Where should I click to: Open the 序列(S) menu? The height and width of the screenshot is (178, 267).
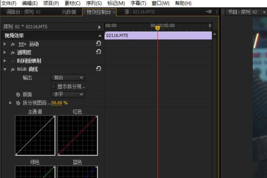94,3
